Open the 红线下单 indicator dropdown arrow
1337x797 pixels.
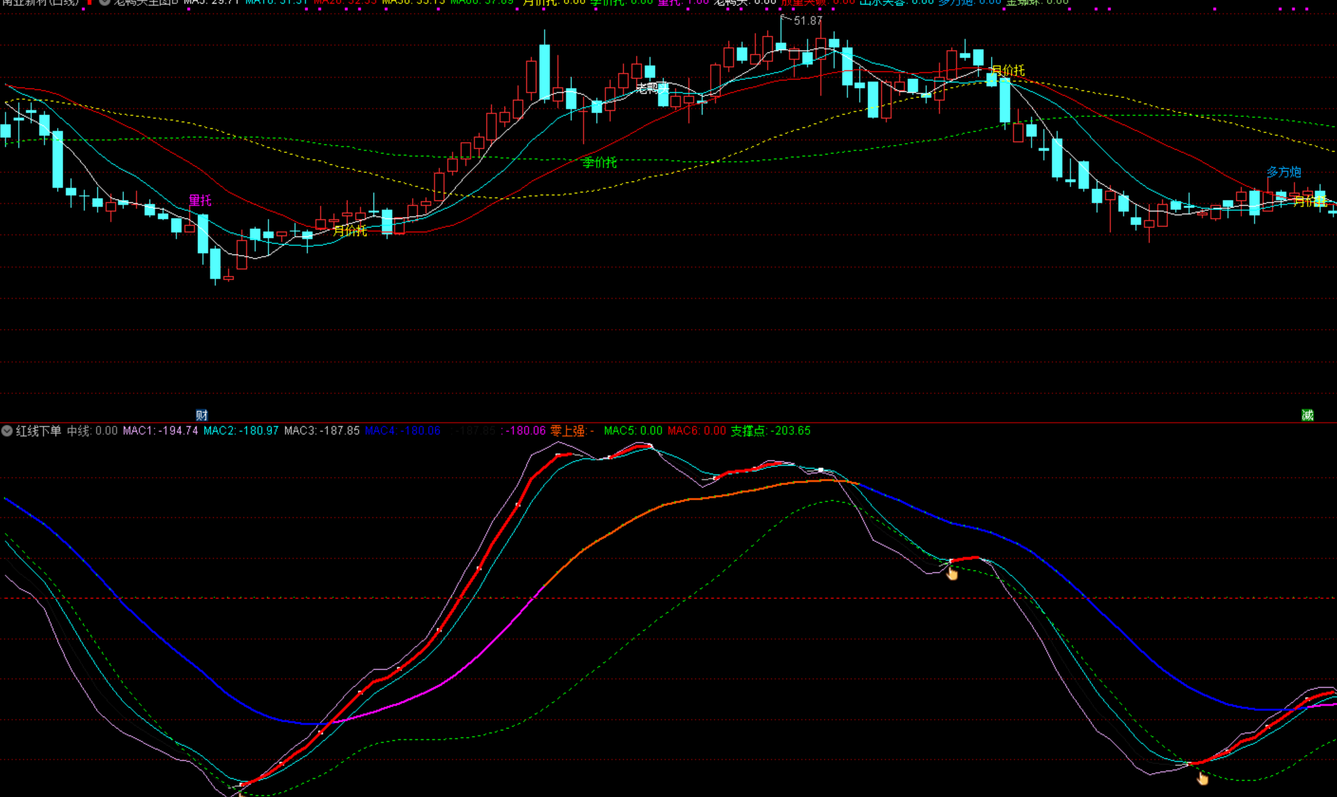coord(7,431)
